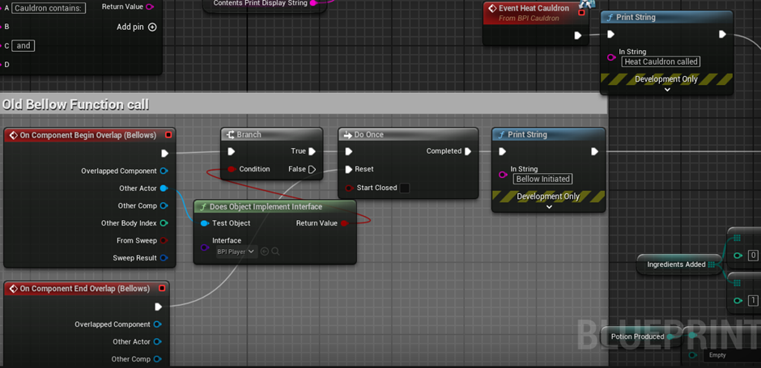Click the Do Once Completed execution pin
Image resolution: width=761 pixels, height=368 pixels.
468,151
